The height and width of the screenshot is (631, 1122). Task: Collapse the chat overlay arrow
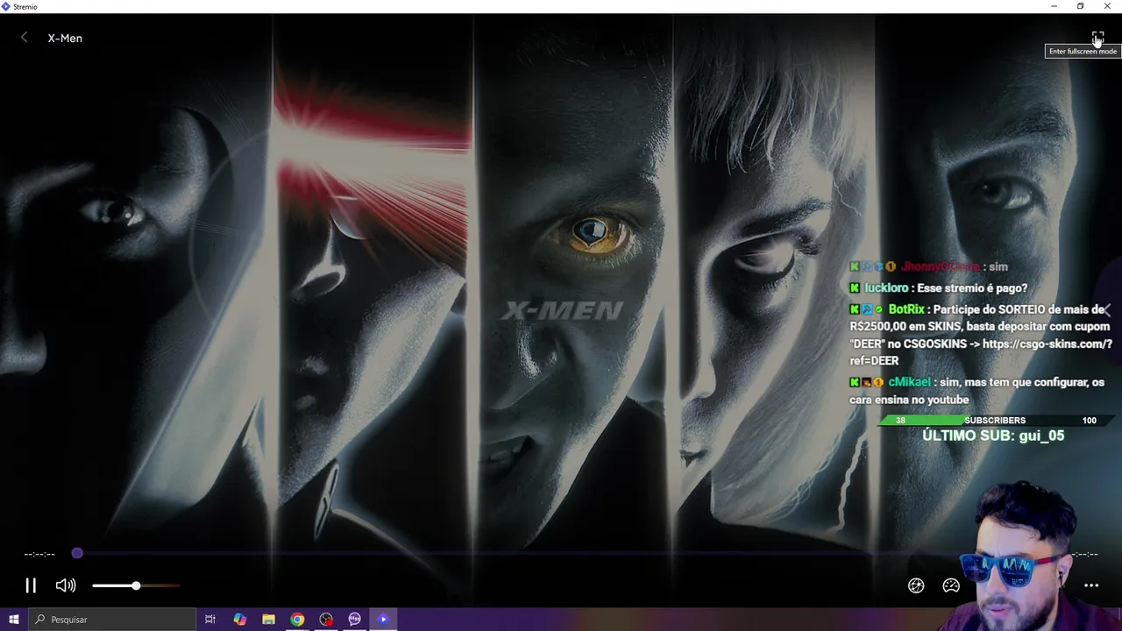[x=1107, y=309]
